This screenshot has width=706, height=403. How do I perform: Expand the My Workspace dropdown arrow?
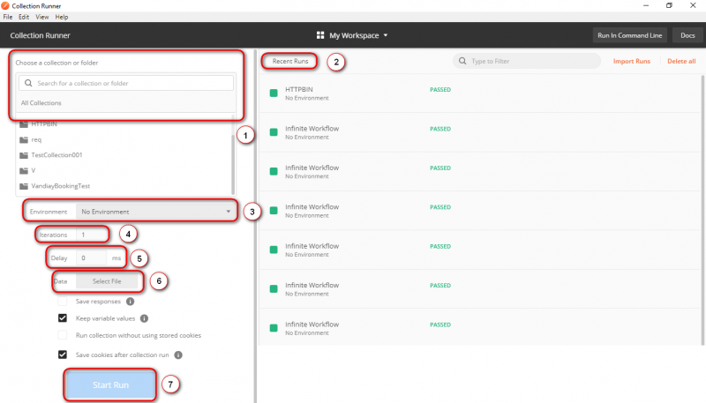pyautogui.click(x=386, y=36)
